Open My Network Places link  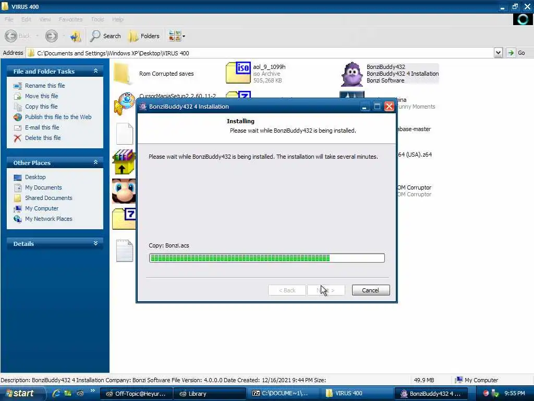click(48, 219)
